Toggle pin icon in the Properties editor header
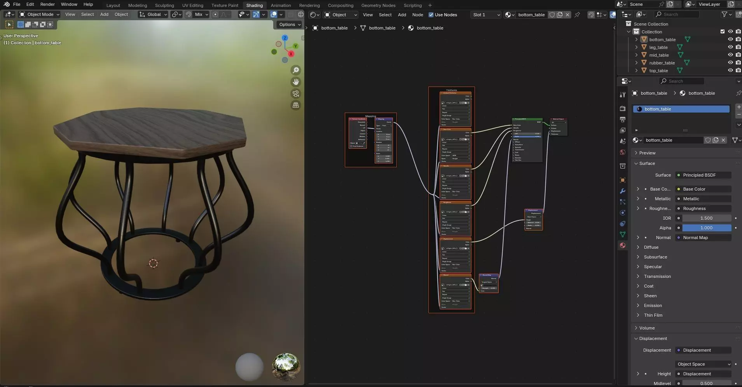Viewport: 742px width, 387px height. point(738,93)
